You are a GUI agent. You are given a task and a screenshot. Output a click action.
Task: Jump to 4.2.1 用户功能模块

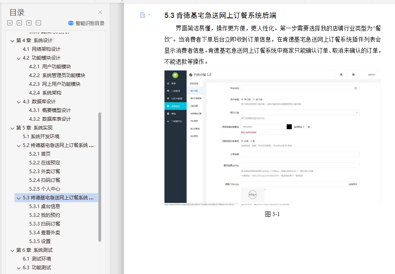[x=50, y=67]
